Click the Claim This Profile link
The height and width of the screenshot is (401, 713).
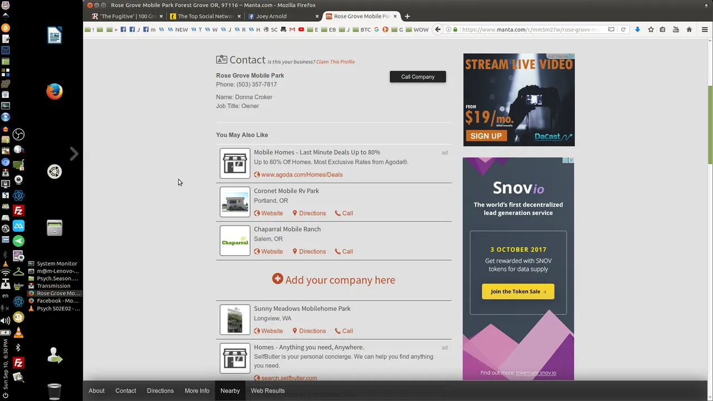click(335, 62)
